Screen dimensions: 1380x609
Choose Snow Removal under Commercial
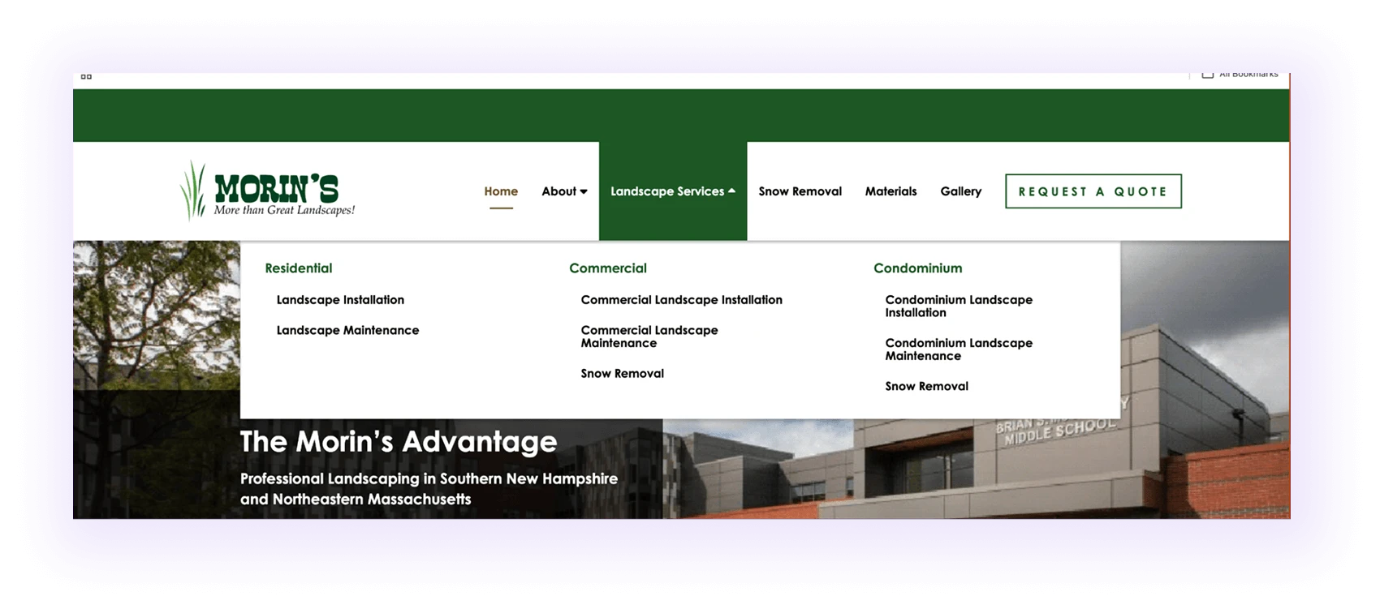pos(623,374)
